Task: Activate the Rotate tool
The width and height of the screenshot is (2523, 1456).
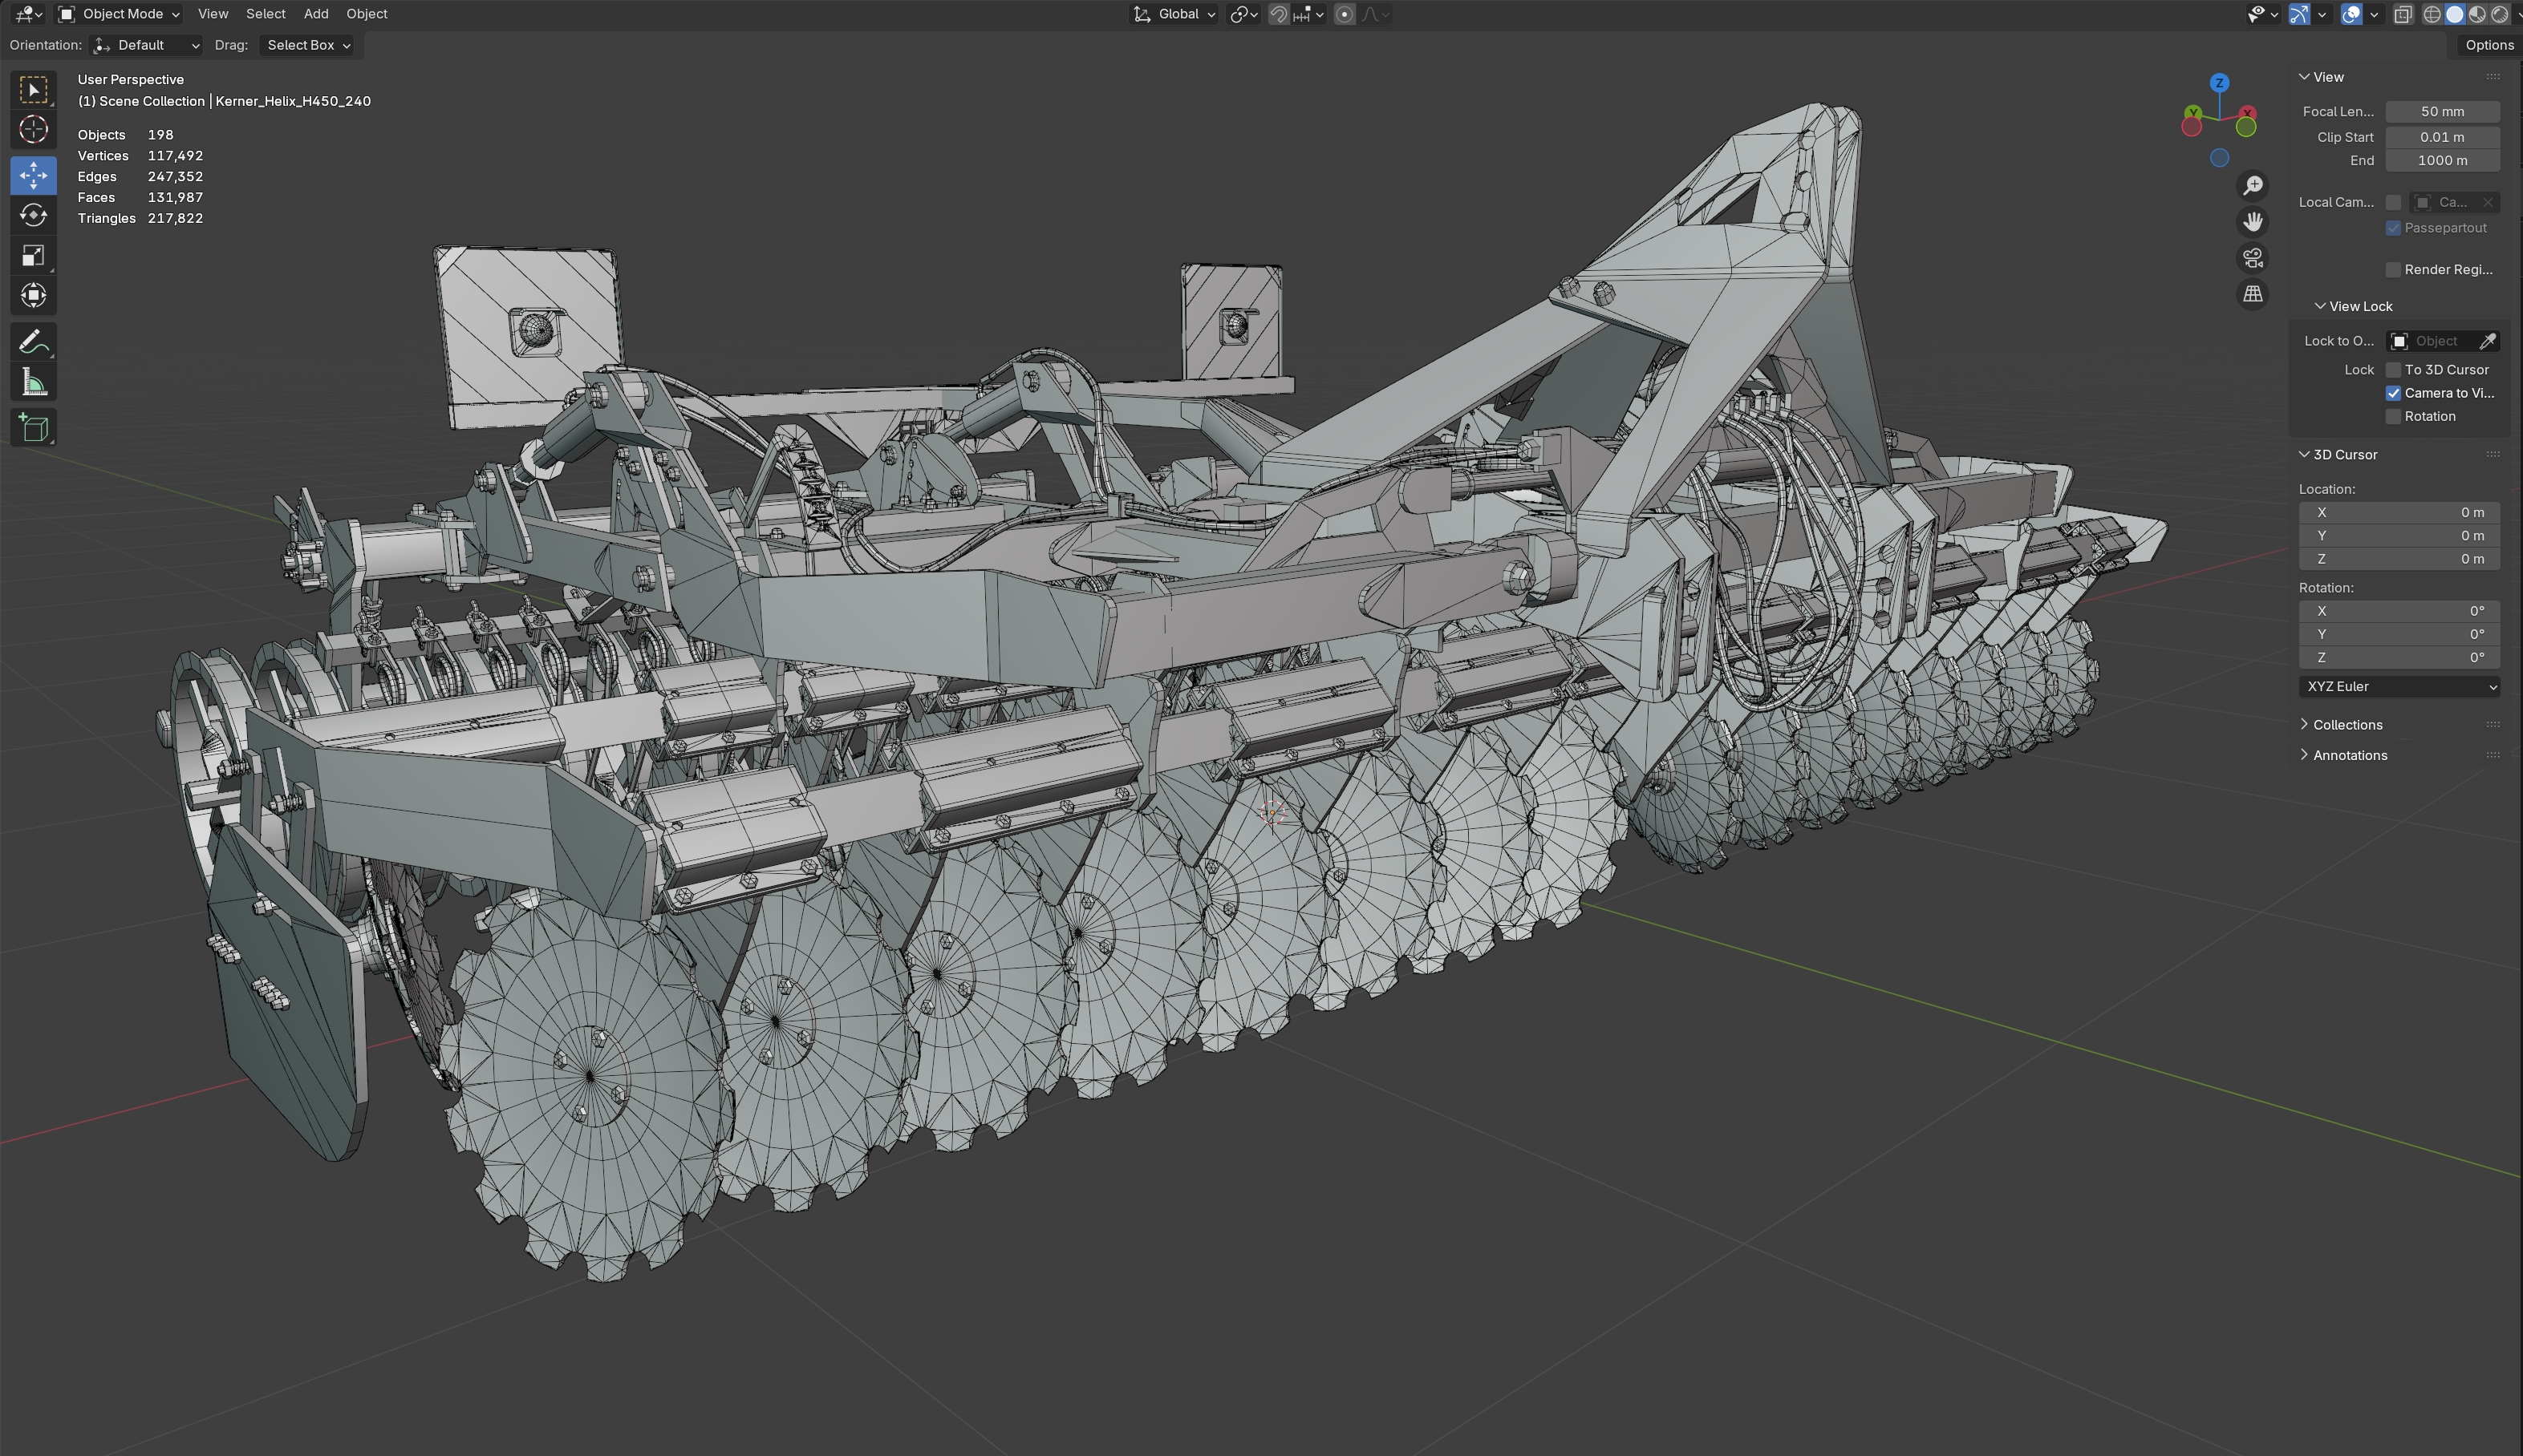Action: point(33,215)
